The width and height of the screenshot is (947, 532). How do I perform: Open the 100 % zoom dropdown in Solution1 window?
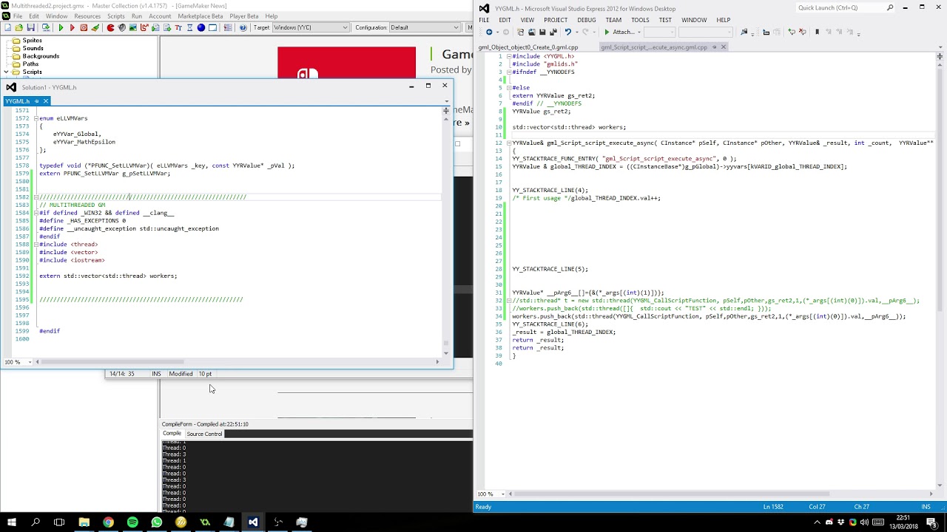31,362
